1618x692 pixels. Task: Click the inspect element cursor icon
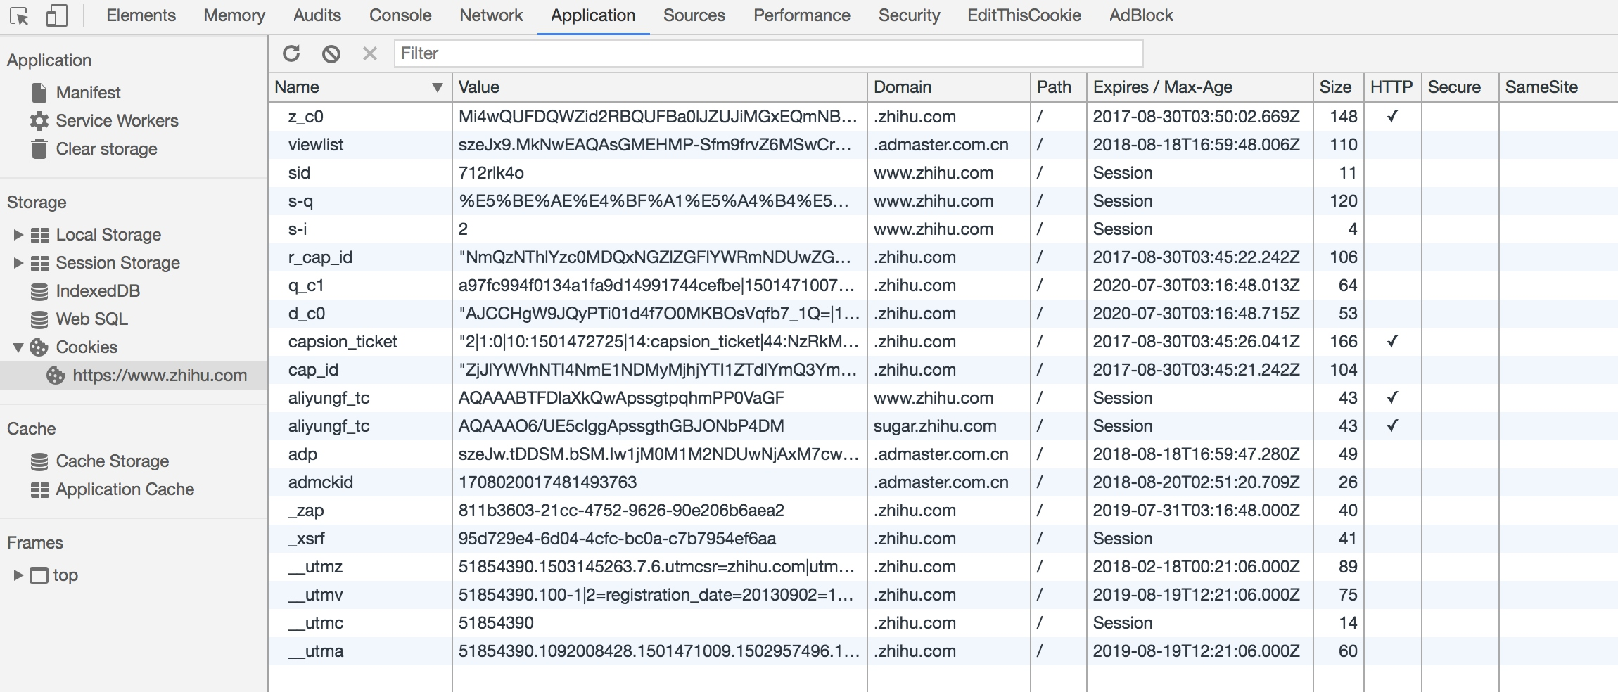pyautogui.click(x=20, y=15)
